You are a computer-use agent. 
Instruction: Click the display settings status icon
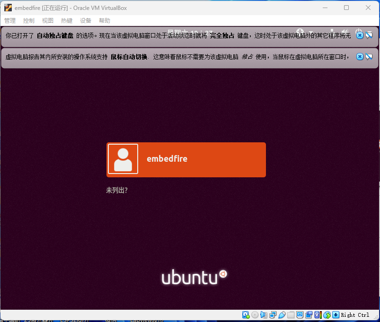pos(300,314)
